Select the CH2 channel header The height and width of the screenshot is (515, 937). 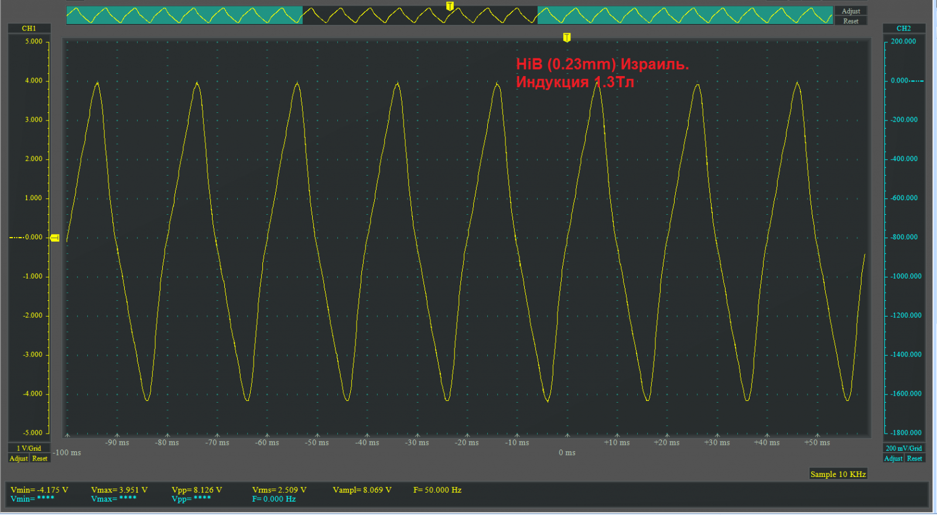[904, 28]
